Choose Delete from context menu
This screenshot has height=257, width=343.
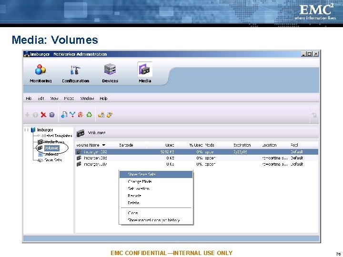(156, 203)
